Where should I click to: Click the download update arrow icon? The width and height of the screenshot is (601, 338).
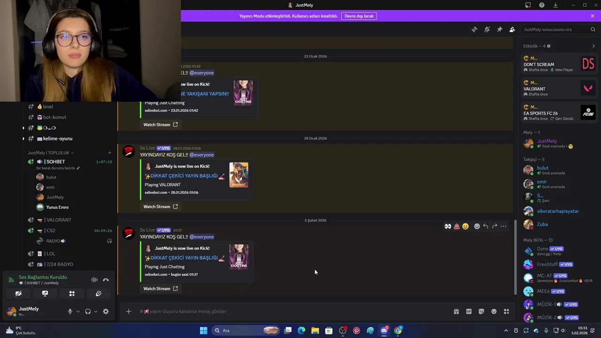tap(555, 5)
